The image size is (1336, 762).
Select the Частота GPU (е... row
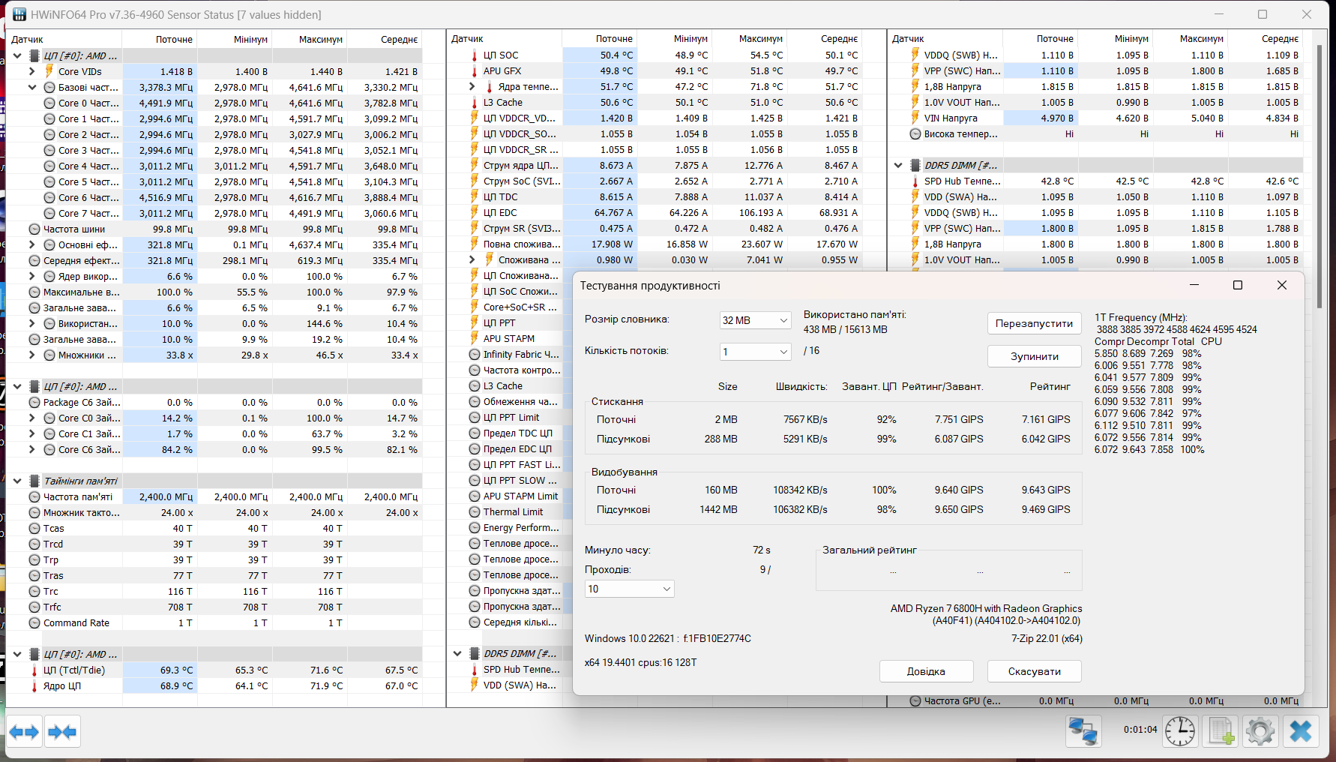(x=1095, y=700)
